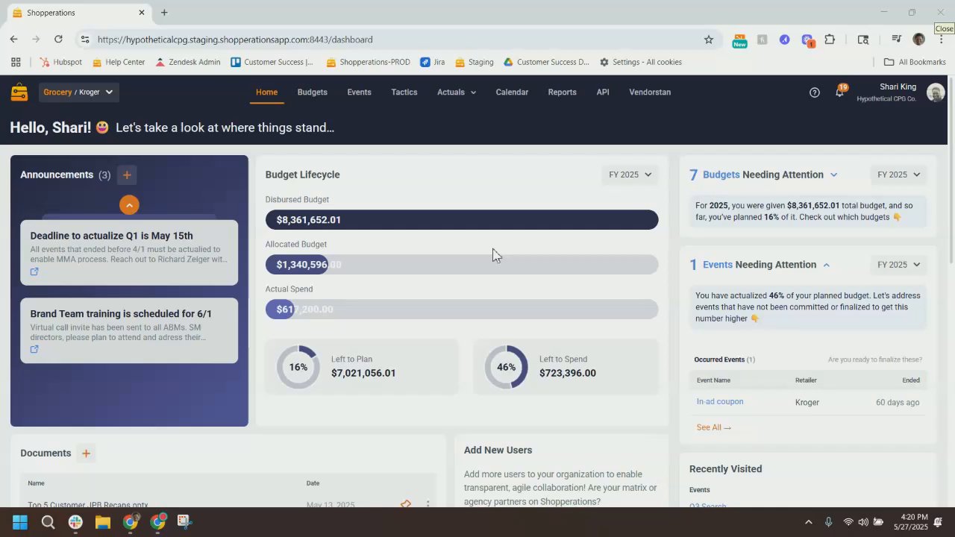Click the round blue extension icon in Chrome toolbar

[784, 40]
